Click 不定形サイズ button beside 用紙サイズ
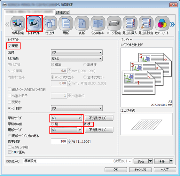180x176 pixels. tap(99, 130)
